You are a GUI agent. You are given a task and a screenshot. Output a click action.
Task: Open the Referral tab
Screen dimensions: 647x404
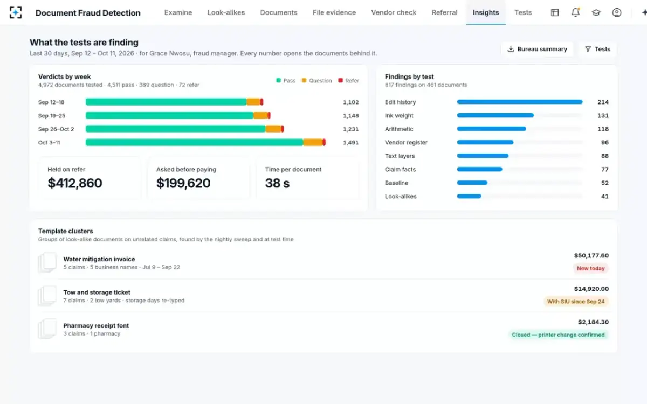tap(444, 12)
